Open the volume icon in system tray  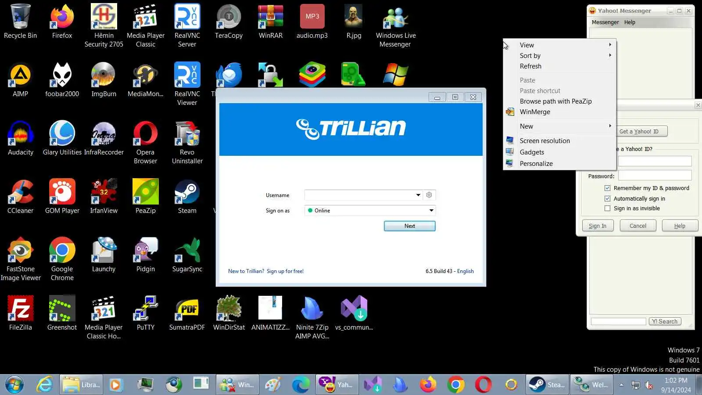click(649, 385)
